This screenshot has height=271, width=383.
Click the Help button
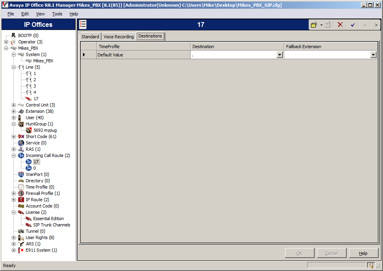click(363, 253)
